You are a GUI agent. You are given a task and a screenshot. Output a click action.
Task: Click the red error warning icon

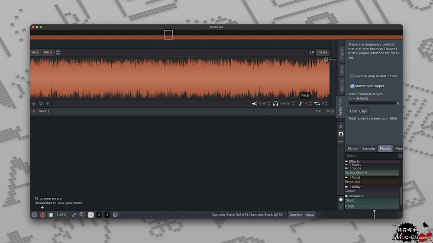pos(42,215)
